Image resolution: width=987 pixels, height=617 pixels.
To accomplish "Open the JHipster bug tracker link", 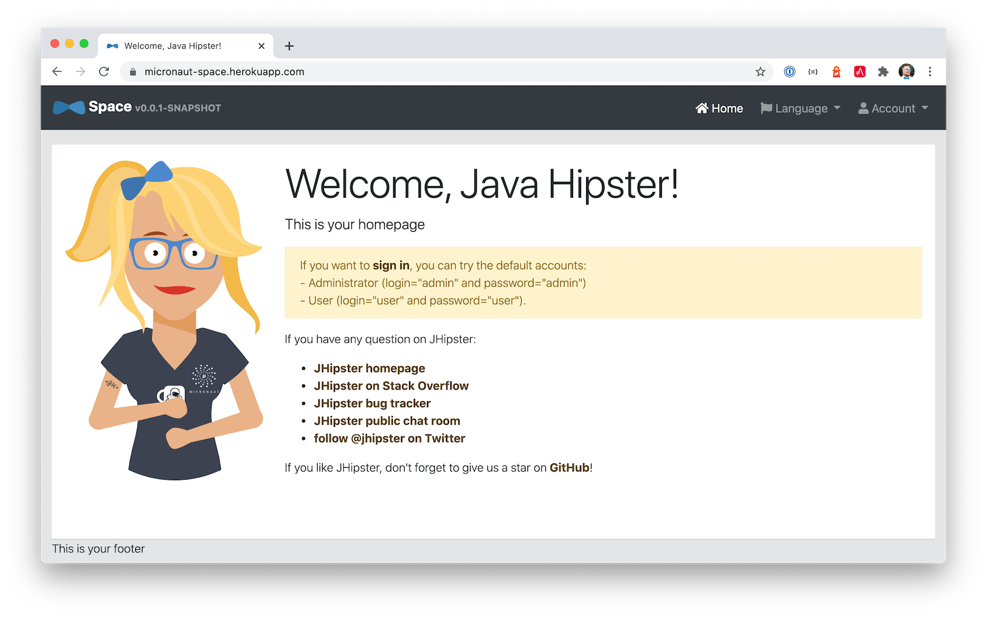I will [x=372, y=403].
